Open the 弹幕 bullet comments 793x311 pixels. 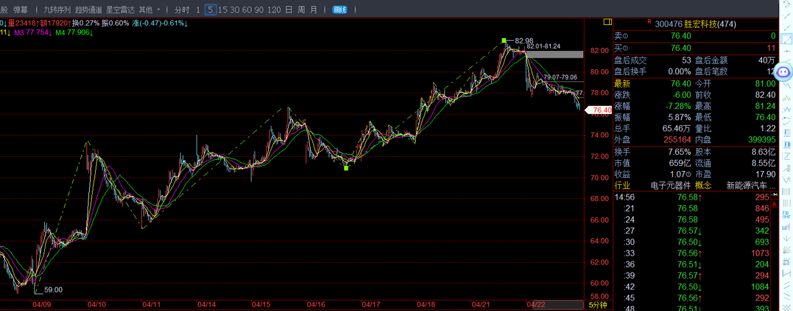pos(21,10)
